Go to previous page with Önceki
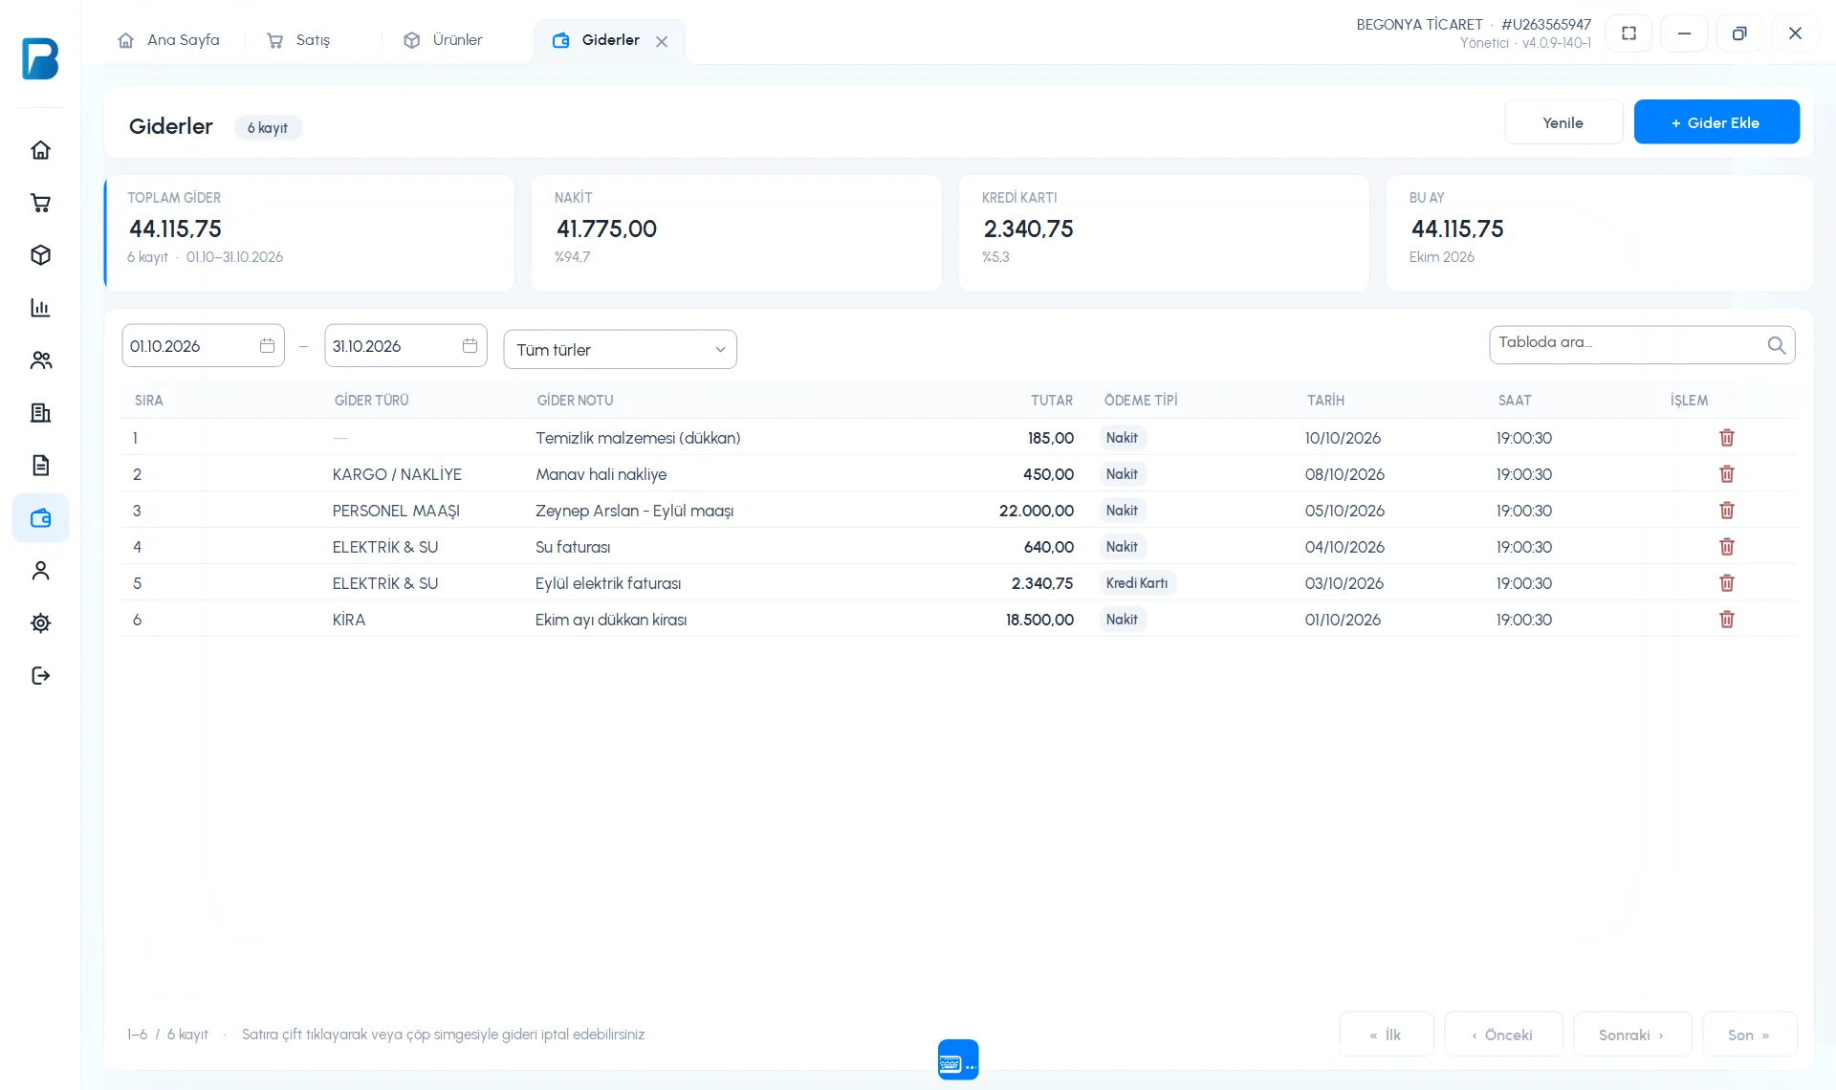 pyautogui.click(x=1503, y=1035)
